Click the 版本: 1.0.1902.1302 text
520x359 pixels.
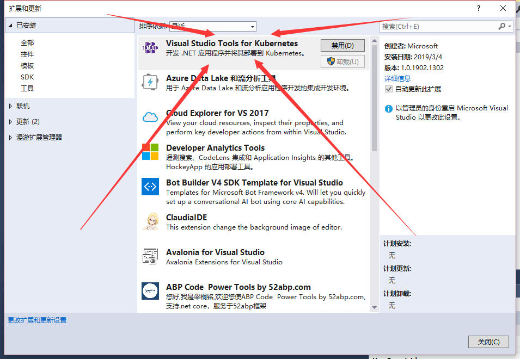click(x=414, y=68)
